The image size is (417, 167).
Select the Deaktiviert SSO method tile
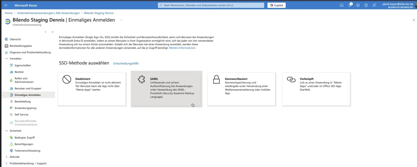(92, 89)
